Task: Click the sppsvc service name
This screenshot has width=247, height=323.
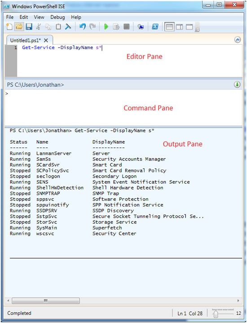Action: point(45,199)
